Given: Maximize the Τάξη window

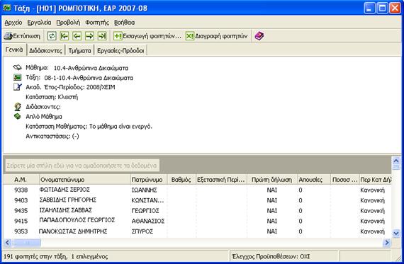Looking at the screenshot, I should pos(382,8).
